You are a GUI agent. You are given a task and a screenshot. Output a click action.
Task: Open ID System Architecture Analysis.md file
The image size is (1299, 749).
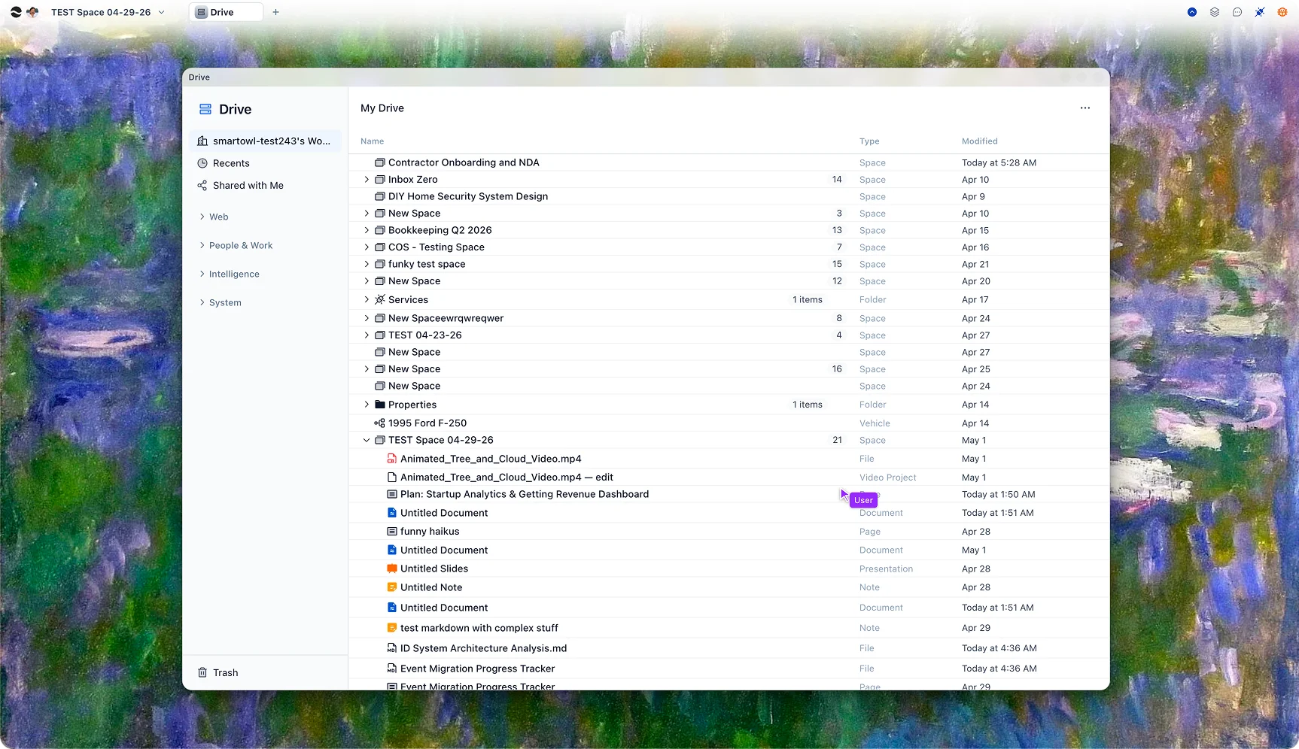[x=484, y=648]
